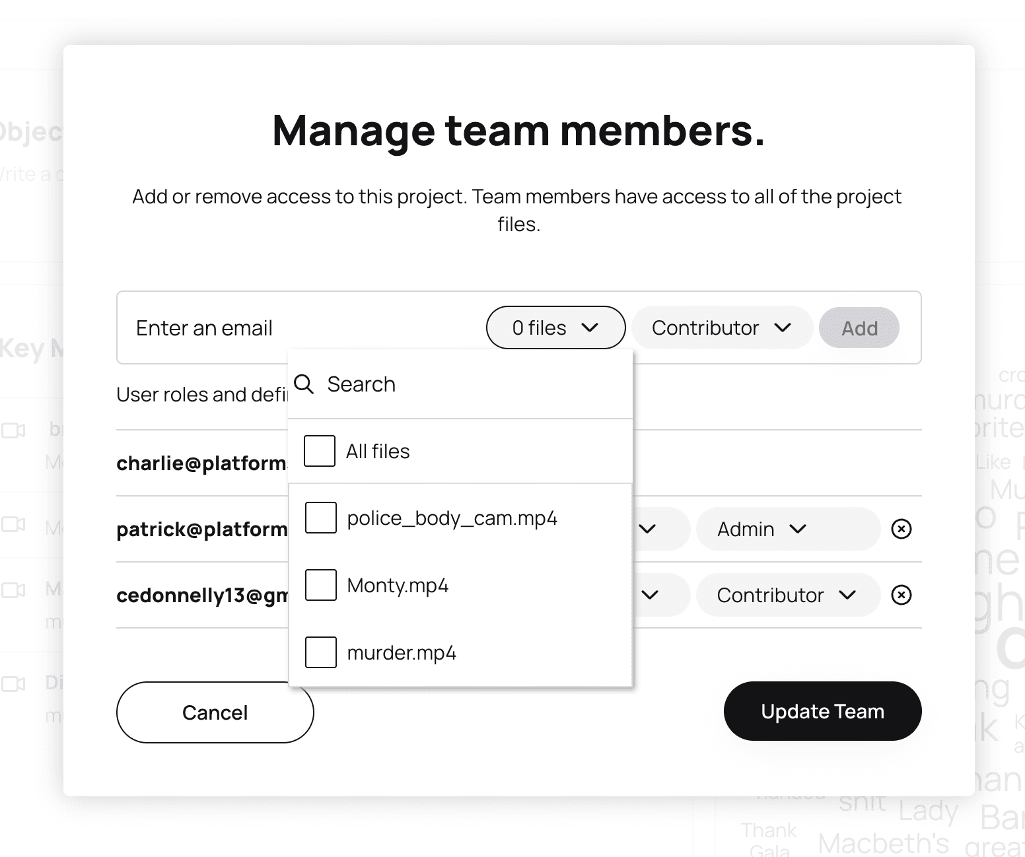Cancel the team management dialog
The image size is (1025, 857).
215,712
